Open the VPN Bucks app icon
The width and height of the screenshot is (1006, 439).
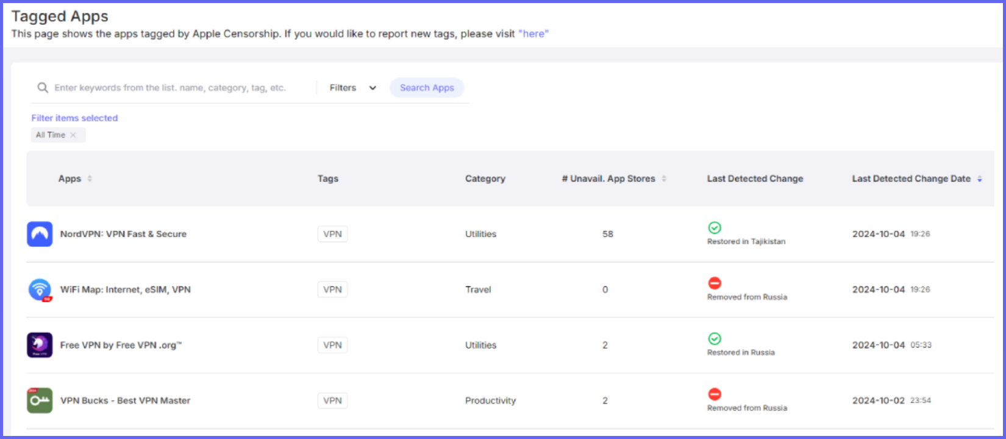point(40,401)
